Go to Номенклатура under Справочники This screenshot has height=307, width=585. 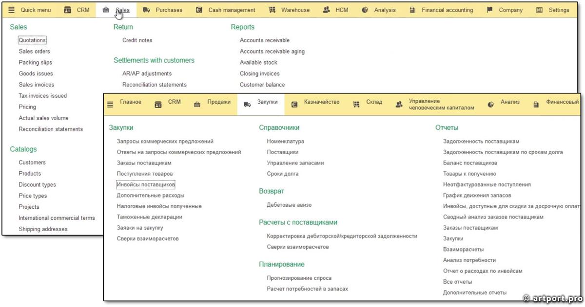coord(285,142)
